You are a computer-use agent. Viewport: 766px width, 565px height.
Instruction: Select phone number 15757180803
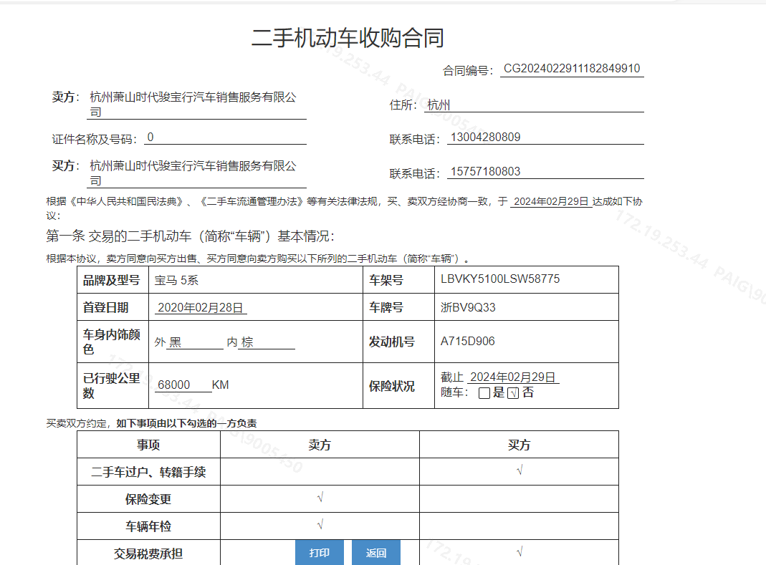[x=485, y=171]
